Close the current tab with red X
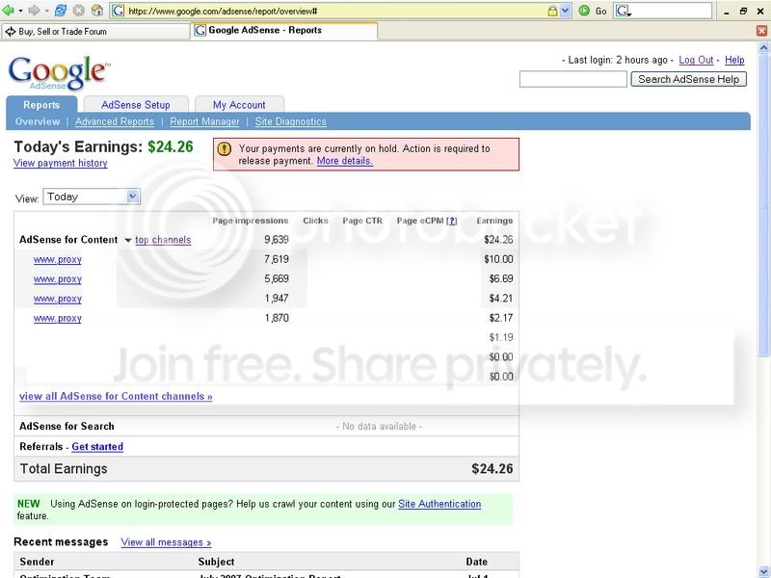Screen dimensions: 771x578 point(761,31)
